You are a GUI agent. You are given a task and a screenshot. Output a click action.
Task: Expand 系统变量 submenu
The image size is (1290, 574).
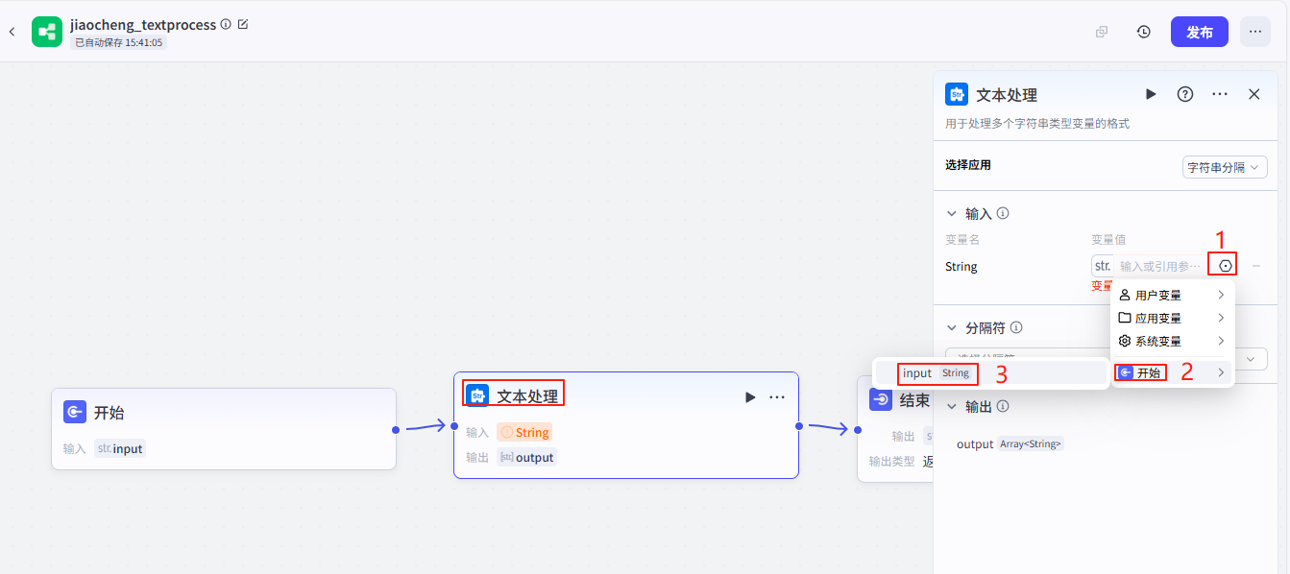(x=1172, y=341)
